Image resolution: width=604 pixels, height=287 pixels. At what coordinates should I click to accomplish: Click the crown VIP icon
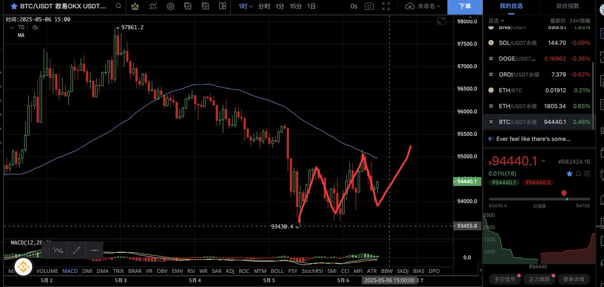(x=135, y=7)
